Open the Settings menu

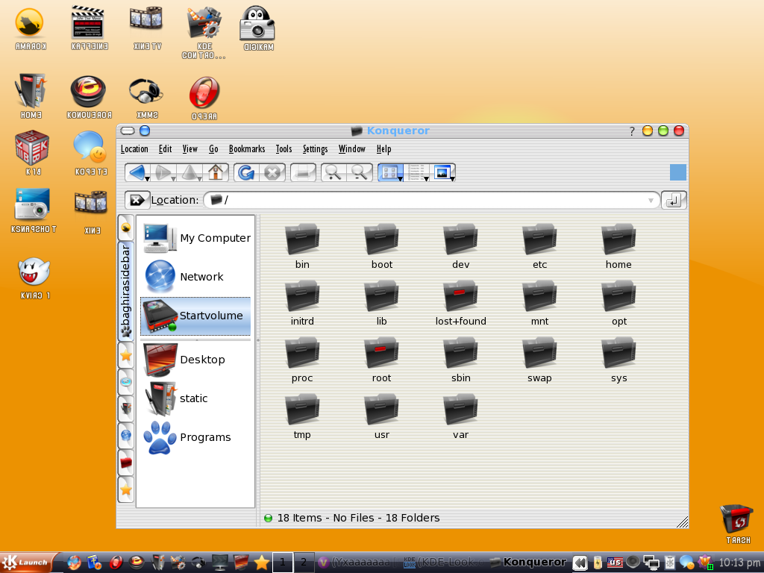point(316,149)
